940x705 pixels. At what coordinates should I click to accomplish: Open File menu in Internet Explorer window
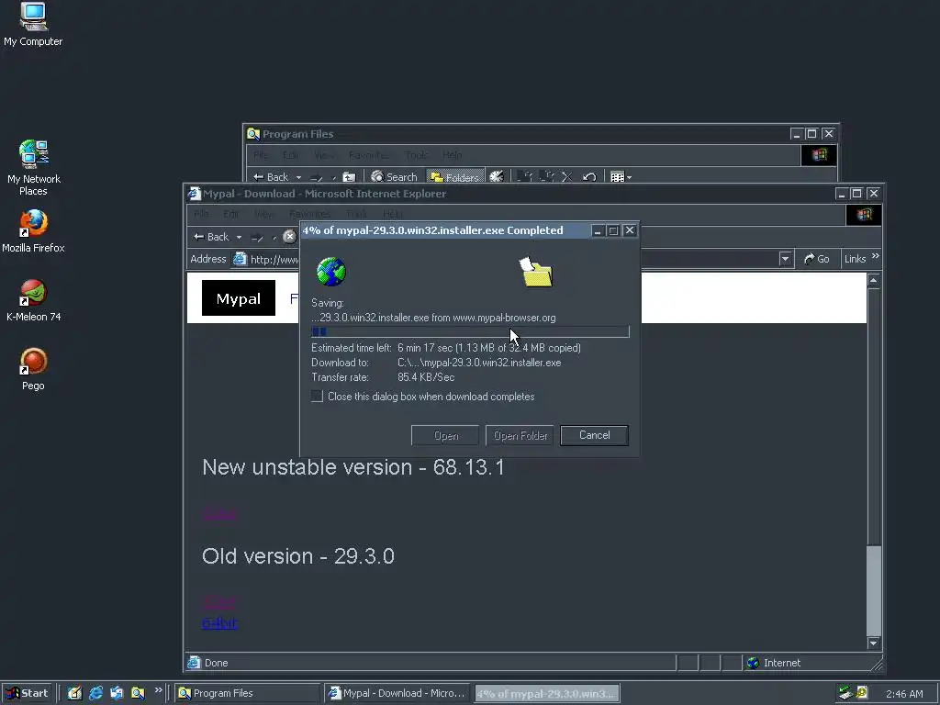coord(201,214)
